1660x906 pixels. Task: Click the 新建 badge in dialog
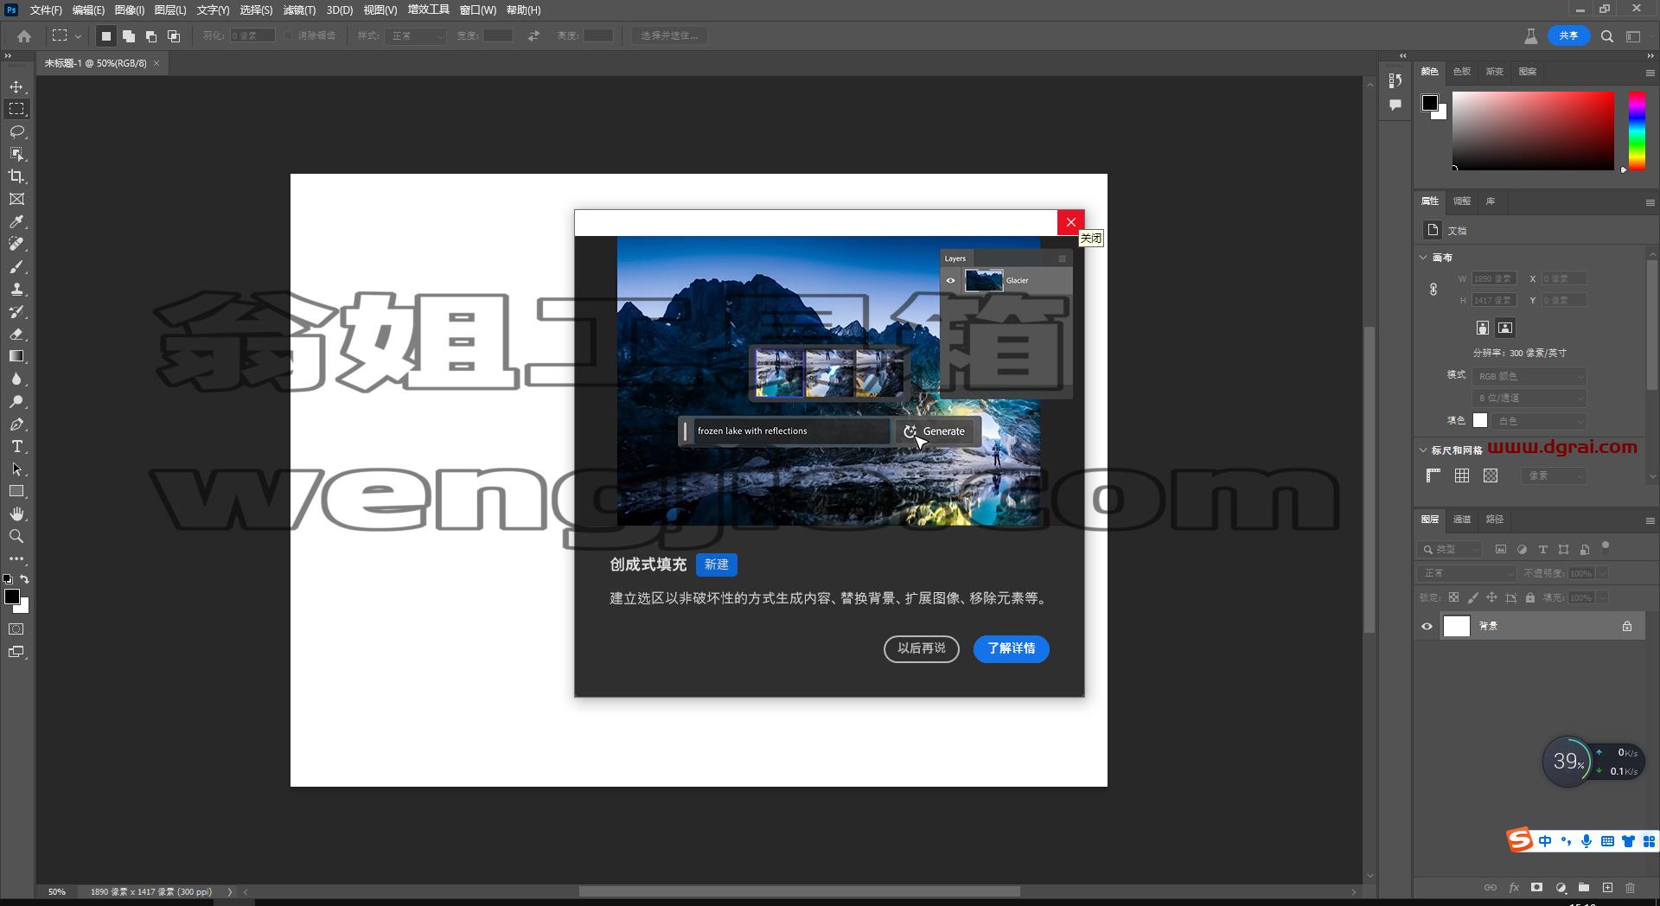click(x=716, y=565)
